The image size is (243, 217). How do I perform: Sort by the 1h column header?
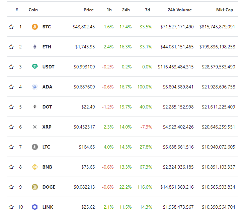[x=109, y=10]
